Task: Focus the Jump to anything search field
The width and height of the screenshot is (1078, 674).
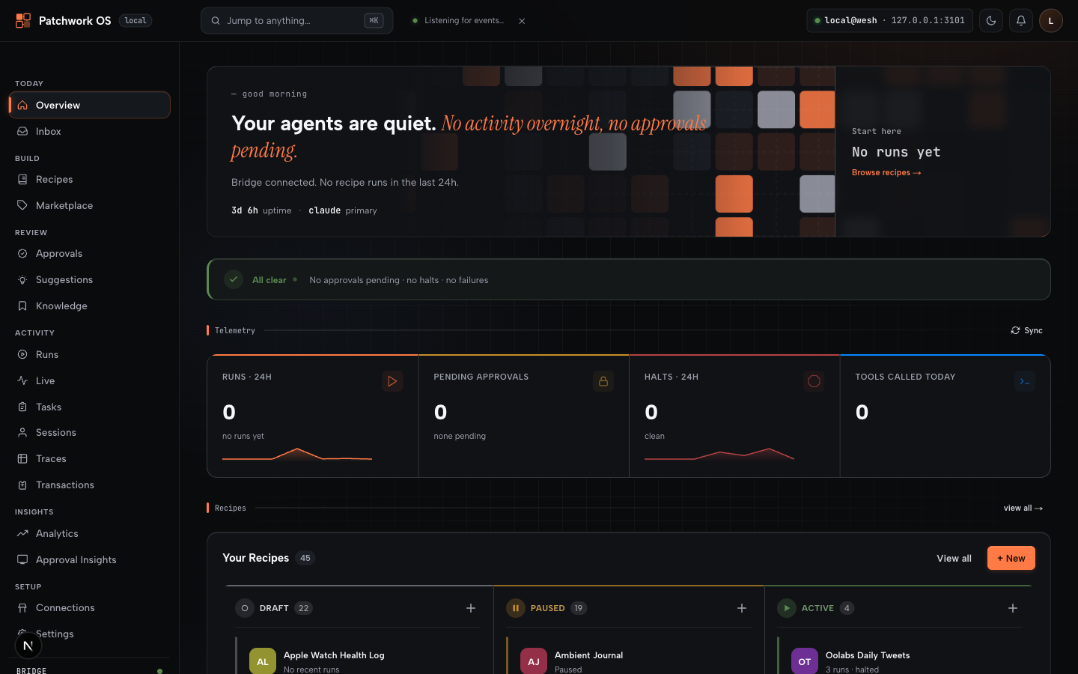Action: pos(296,21)
